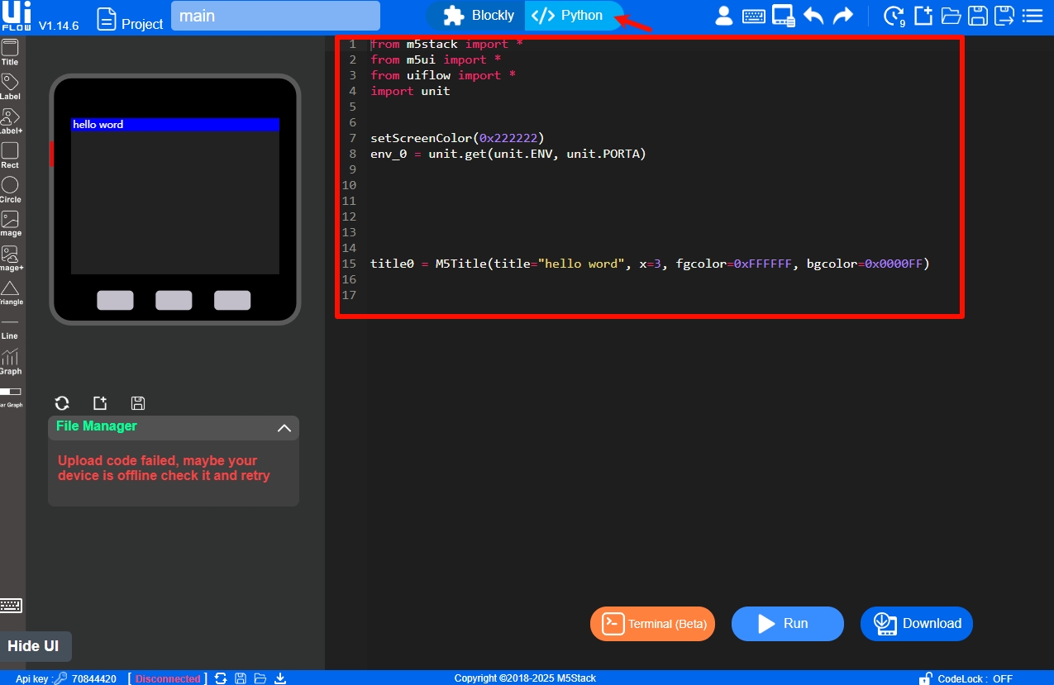1054x685 pixels.
Task: Open the device manager screen icon
Action: [x=783, y=16]
